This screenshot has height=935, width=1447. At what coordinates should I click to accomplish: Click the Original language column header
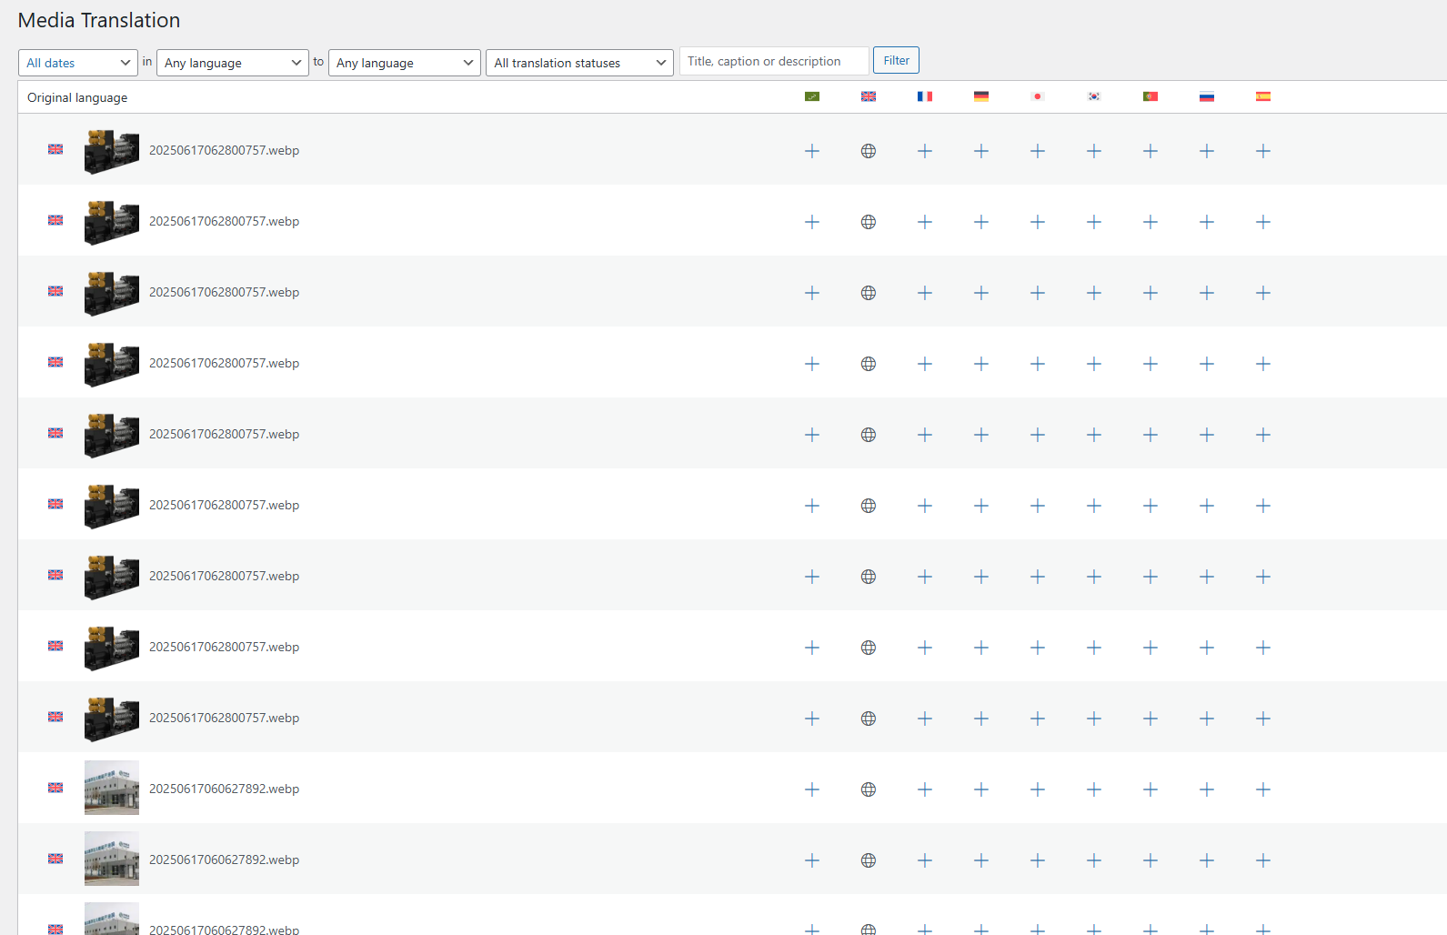point(77,97)
